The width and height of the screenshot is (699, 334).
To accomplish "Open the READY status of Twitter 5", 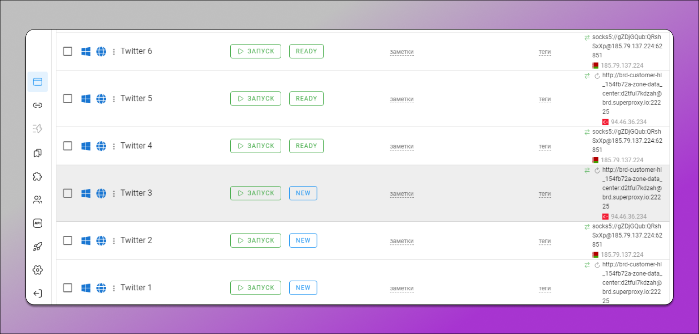I will pos(307,99).
